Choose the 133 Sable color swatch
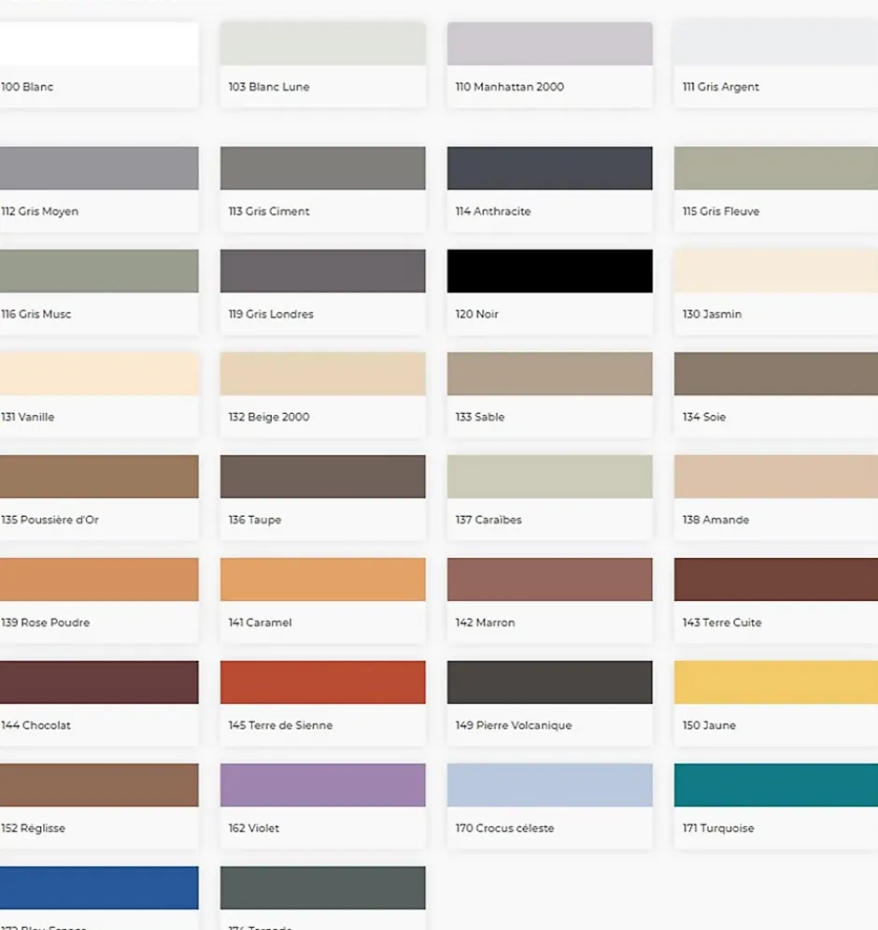 549,374
